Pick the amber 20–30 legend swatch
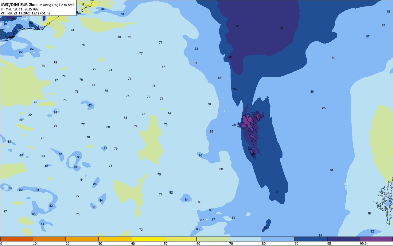 82,239
